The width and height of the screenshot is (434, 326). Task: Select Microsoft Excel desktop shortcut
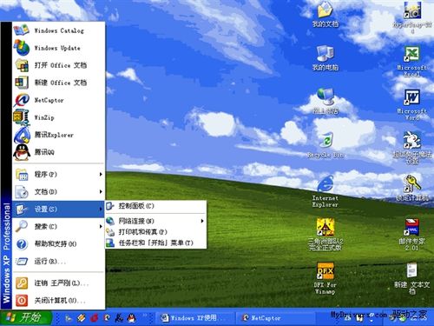[412, 61]
